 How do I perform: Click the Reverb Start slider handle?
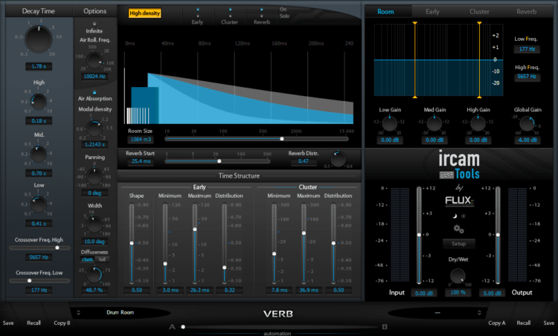219,161
